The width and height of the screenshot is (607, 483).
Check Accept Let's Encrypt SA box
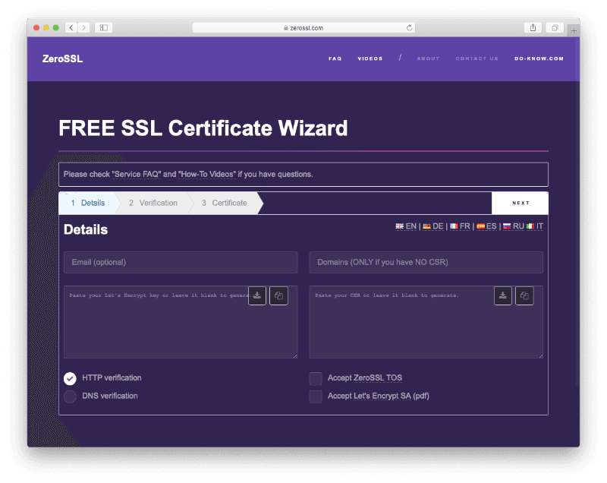pos(316,396)
